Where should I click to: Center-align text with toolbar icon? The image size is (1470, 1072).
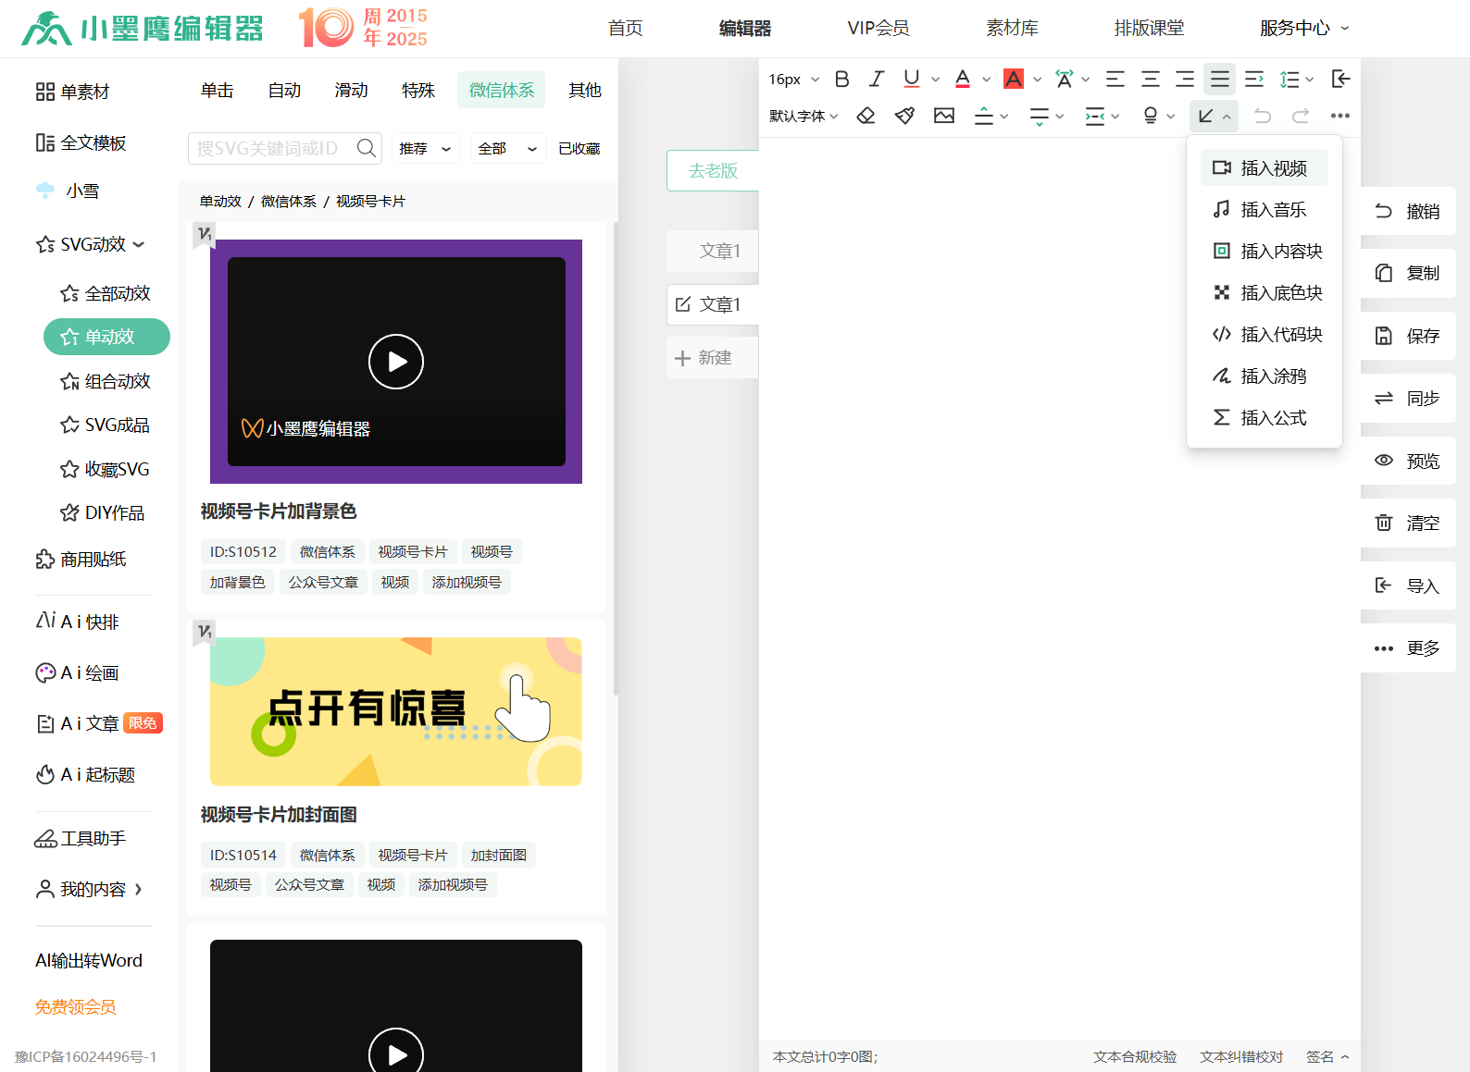click(1151, 79)
